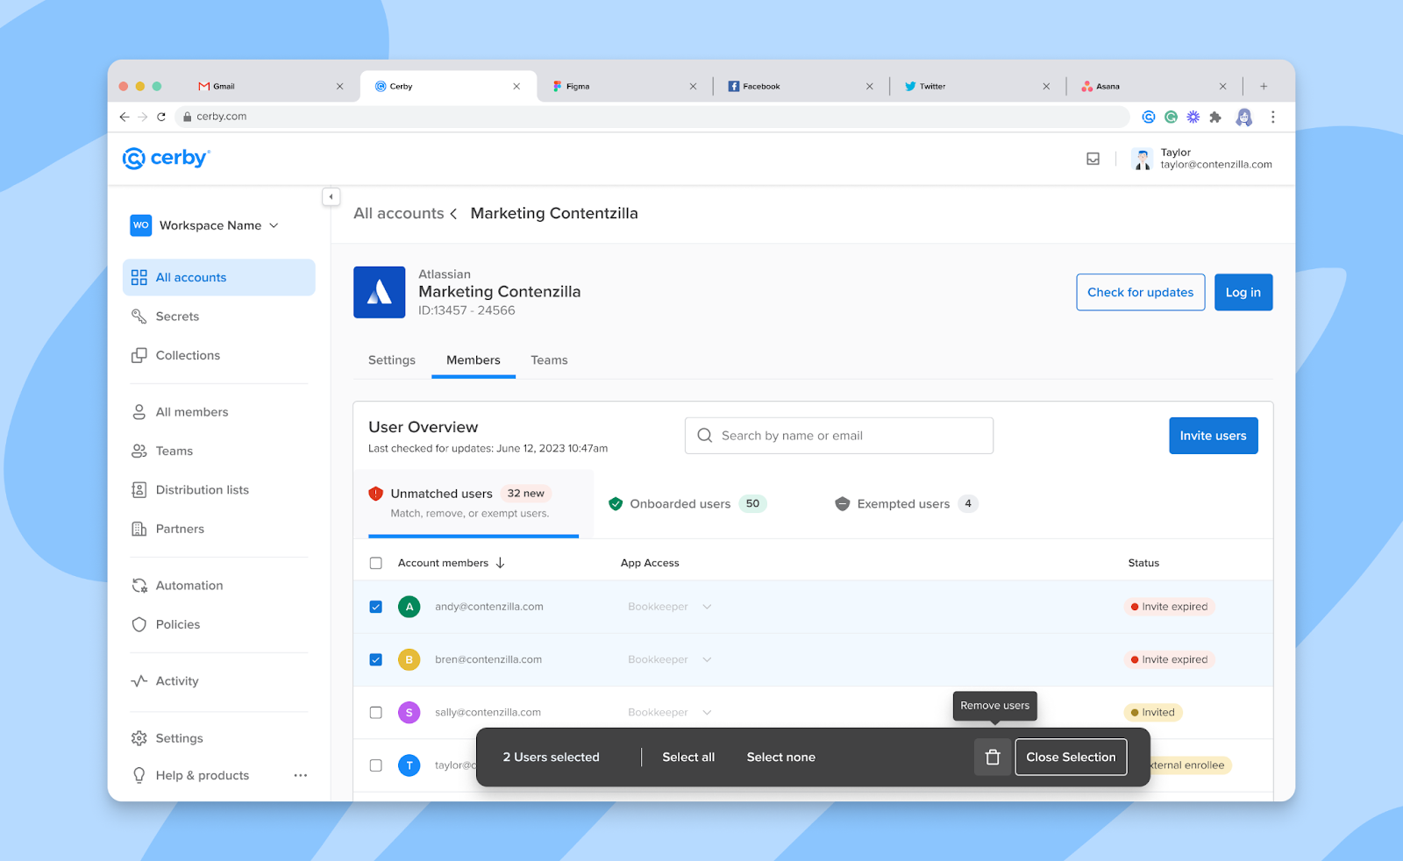Open the Secrets key icon
Image resolution: width=1403 pixels, height=861 pixels.
point(139,317)
